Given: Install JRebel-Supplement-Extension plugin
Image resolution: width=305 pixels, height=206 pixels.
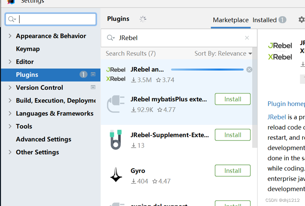Looking at the screenshot, I should [233, 135].
